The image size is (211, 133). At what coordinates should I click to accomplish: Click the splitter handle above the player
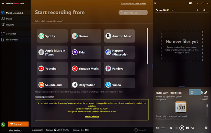182,87
